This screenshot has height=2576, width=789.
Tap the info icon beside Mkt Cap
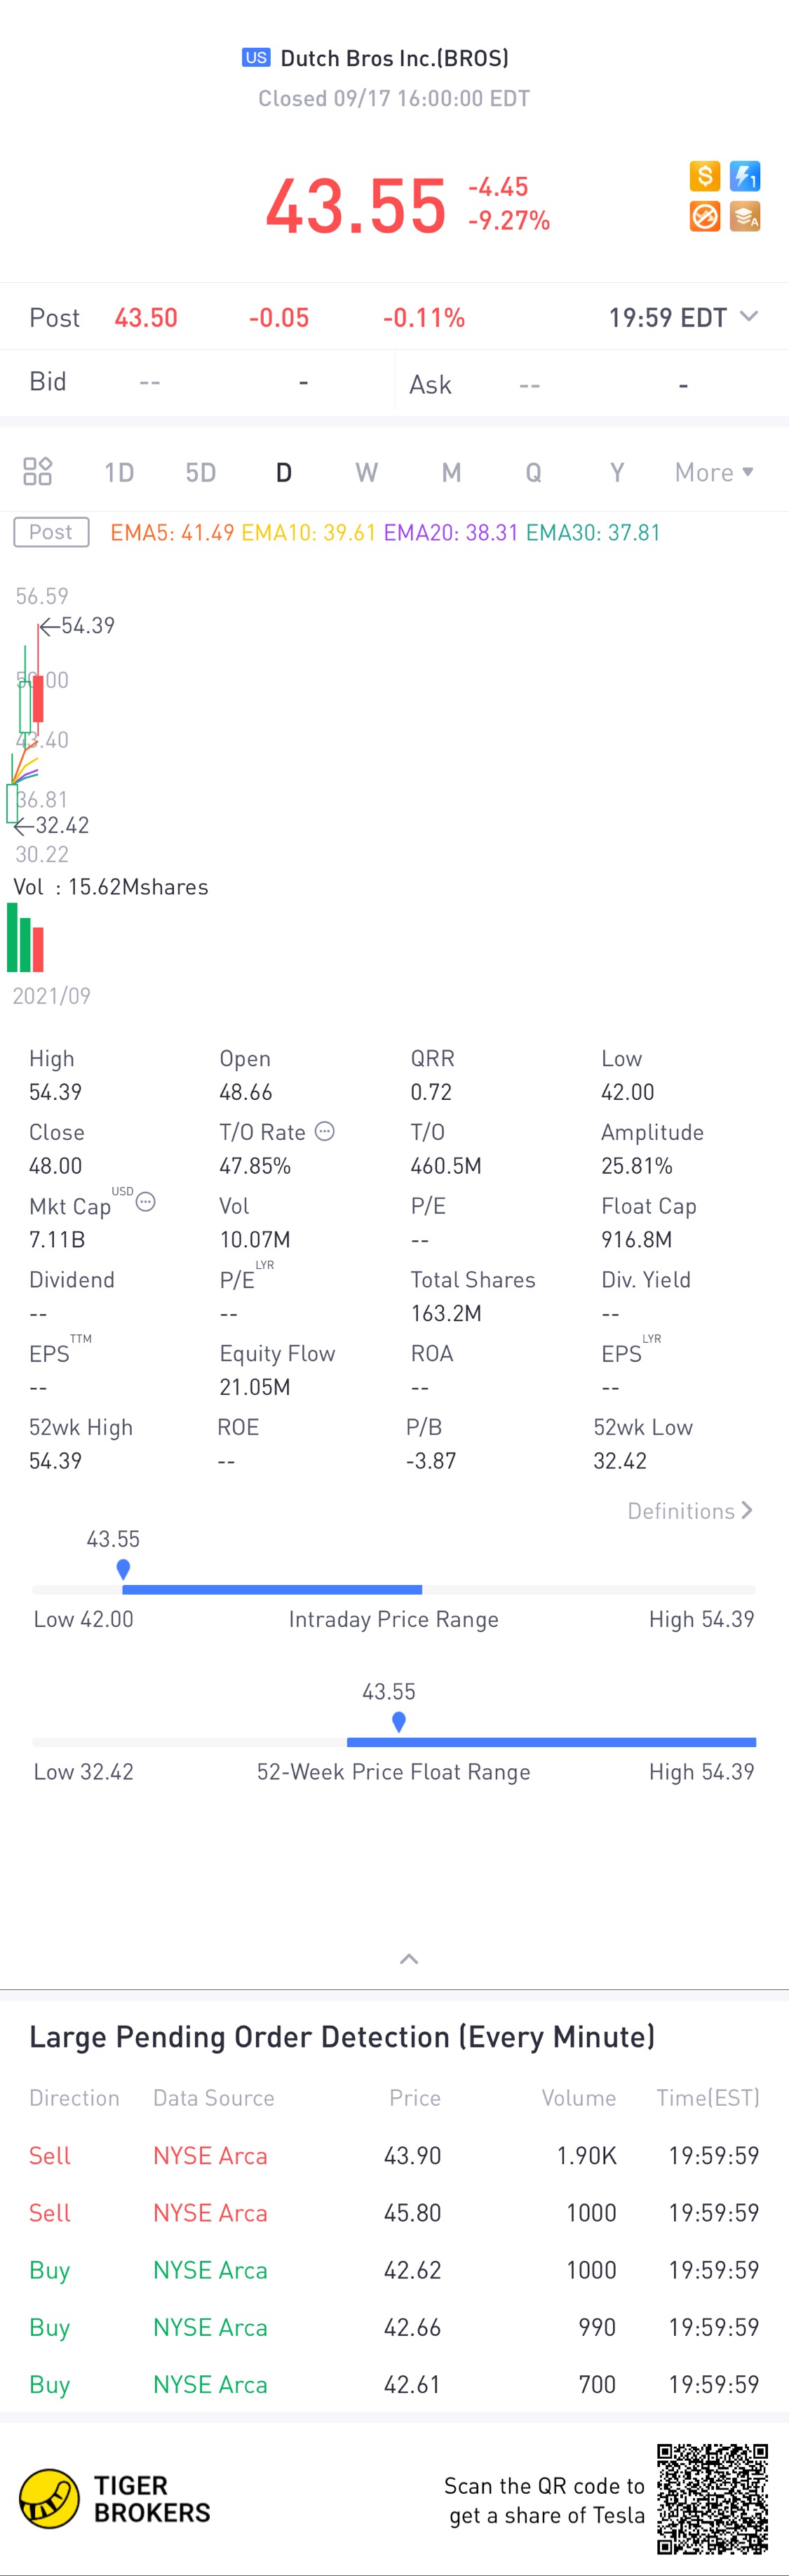click(x=146, y=1202)
